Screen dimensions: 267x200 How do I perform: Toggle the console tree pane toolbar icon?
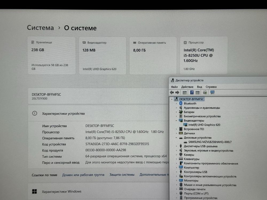click(184, 93)
